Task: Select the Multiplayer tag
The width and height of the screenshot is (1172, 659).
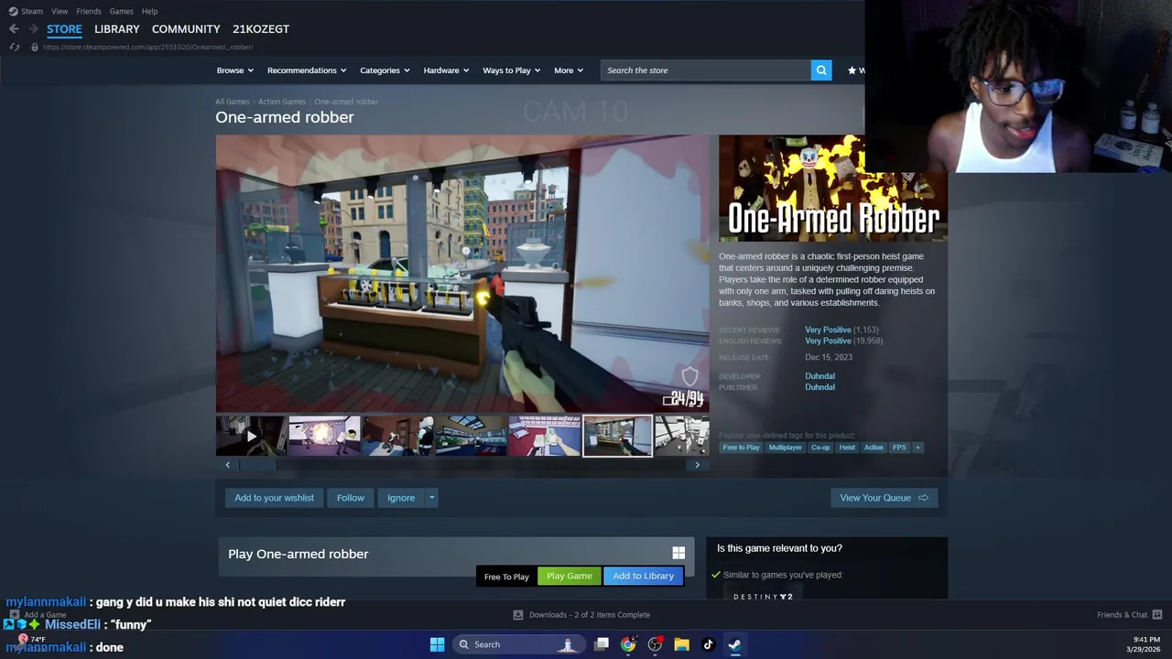Action: tap(785, 448)
